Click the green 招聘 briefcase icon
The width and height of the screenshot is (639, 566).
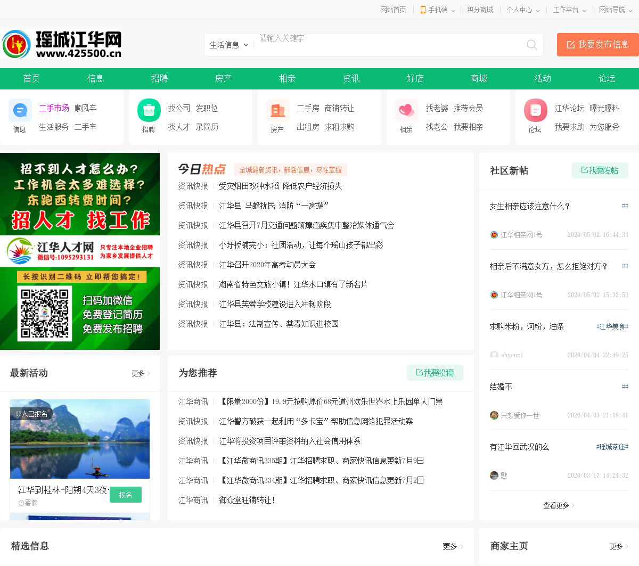149,110
